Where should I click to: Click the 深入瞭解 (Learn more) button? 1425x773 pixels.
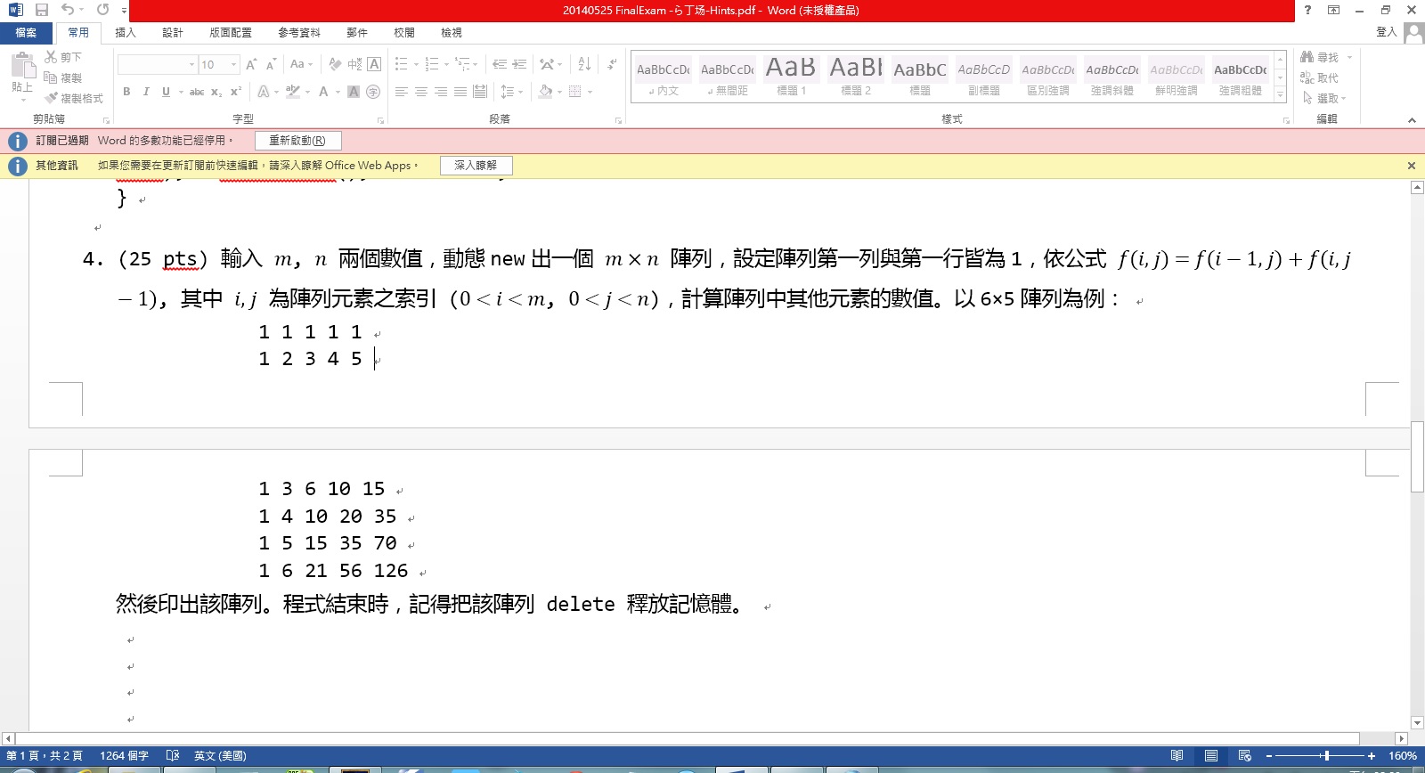coord(476,166)
